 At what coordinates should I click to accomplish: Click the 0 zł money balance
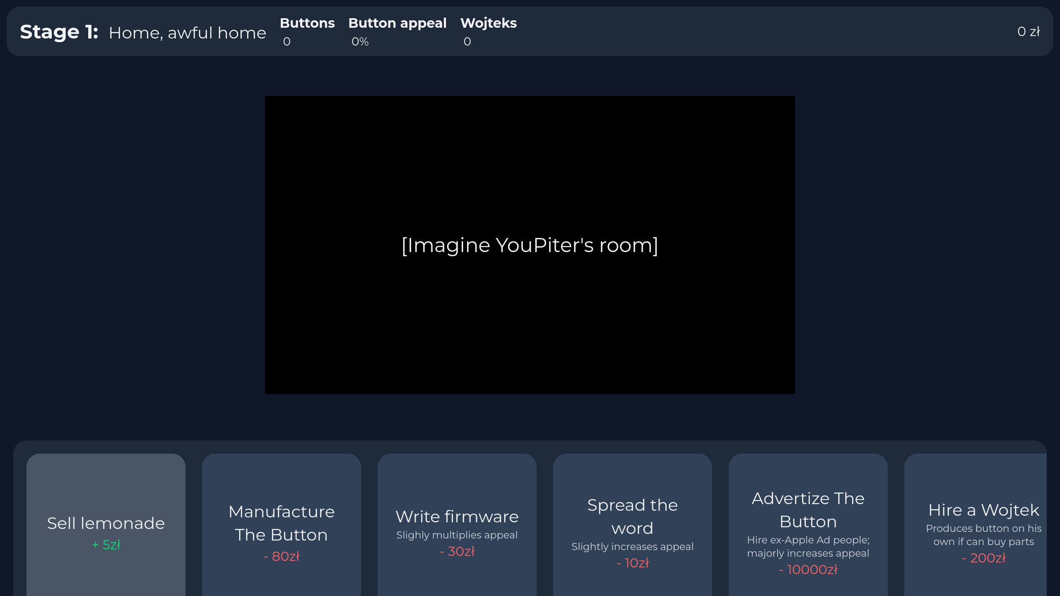1029,32
